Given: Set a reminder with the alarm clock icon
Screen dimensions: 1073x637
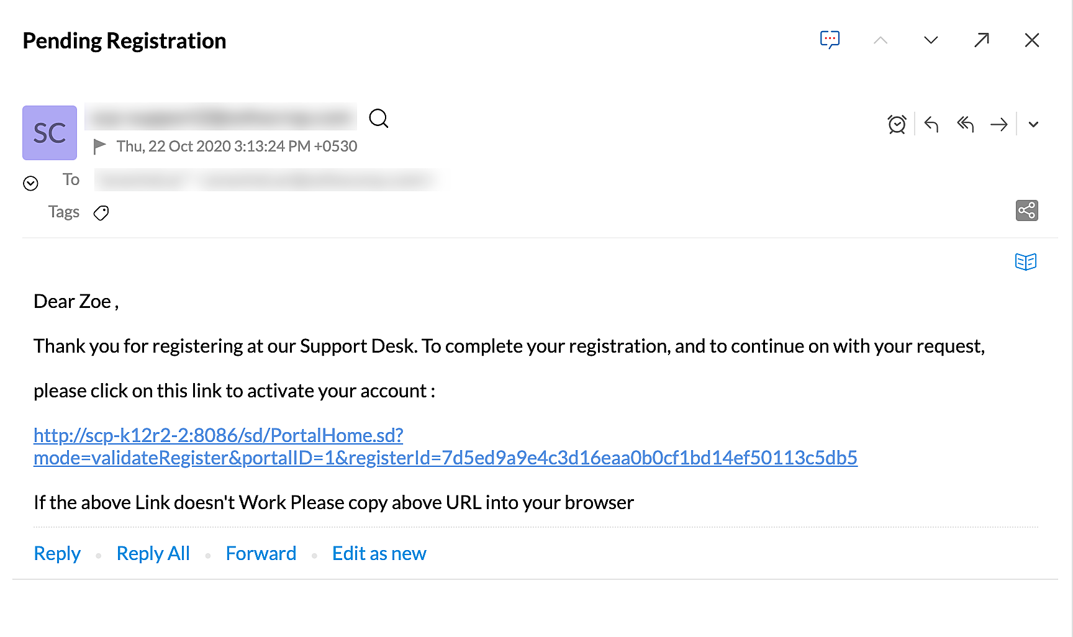Looking at the screenshot, I should [x=897, y=124].
